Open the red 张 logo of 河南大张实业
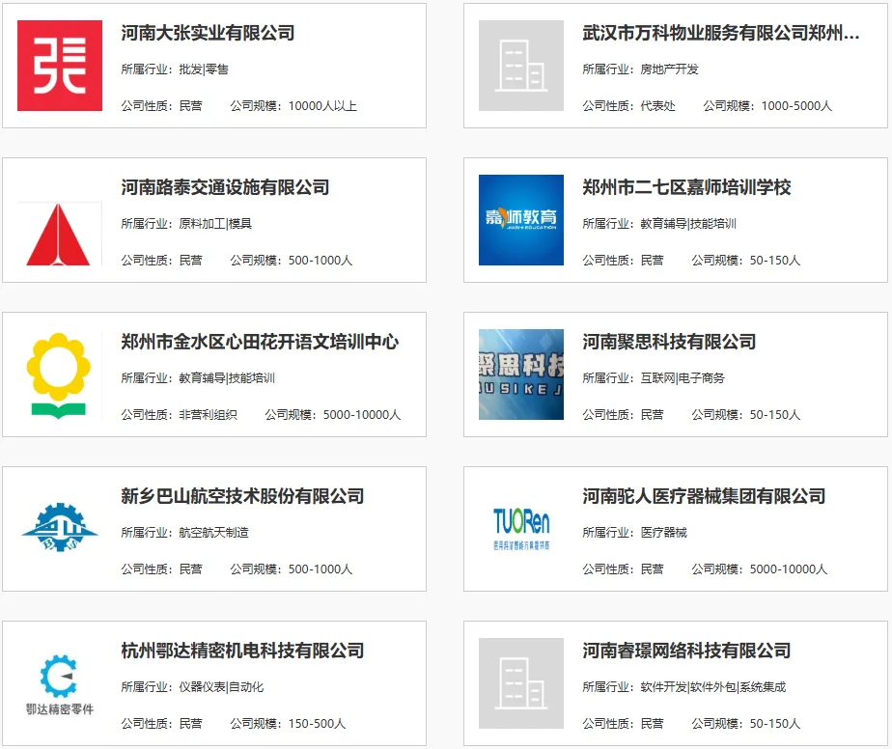 [60, 66]
